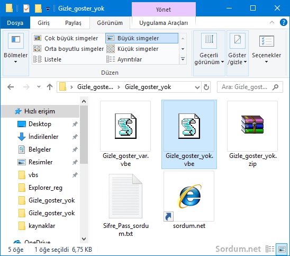
Task: Click the pin icon beside vbs
Action: [75, 175]
